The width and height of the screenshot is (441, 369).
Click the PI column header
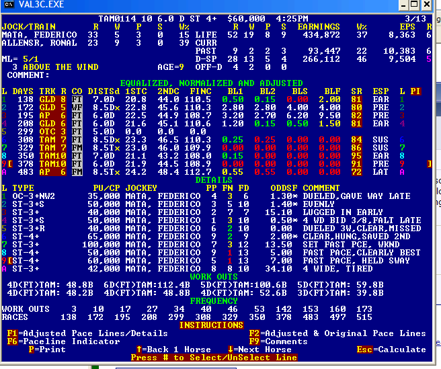[415, 91]
